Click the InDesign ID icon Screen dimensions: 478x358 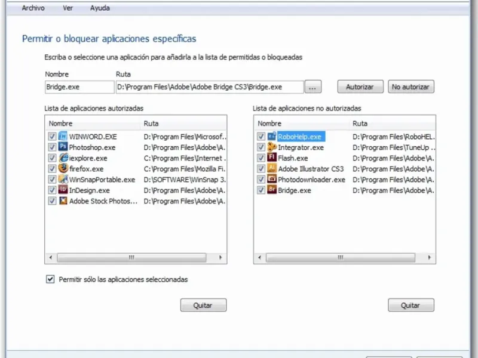63,190
